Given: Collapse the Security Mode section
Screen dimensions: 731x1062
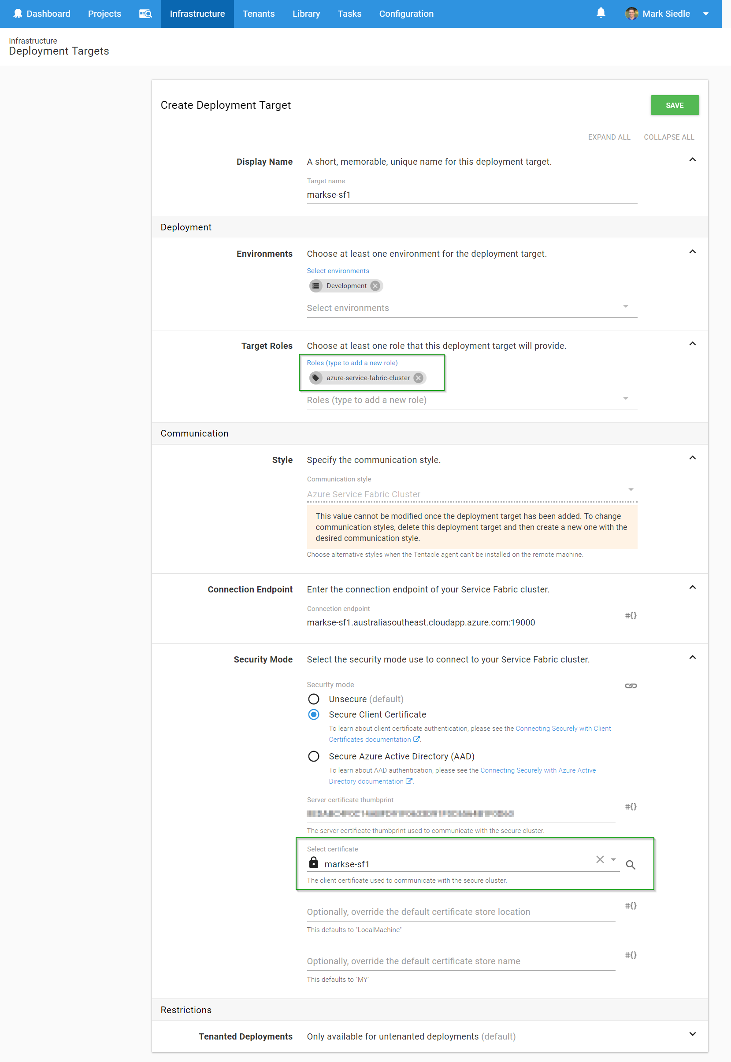Looking at the screenshot, I should point(693,658).
